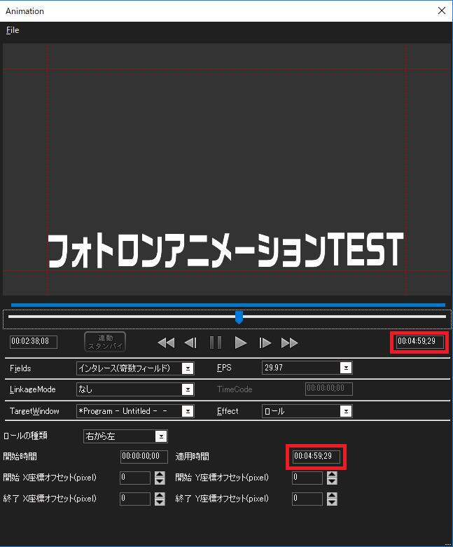
Task: Click the 開始時間 timecode field
Action: pyautogui.click(x=144, y=457)
